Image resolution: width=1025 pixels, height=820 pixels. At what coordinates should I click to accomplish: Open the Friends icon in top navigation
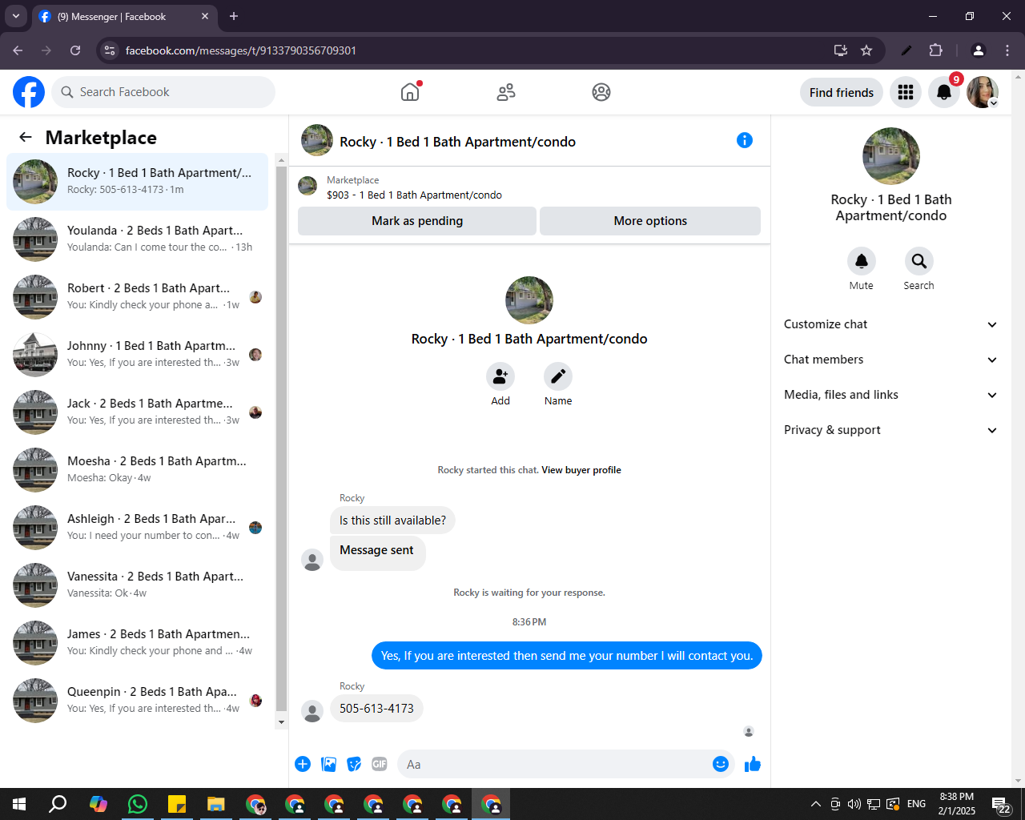coord(506,92)
